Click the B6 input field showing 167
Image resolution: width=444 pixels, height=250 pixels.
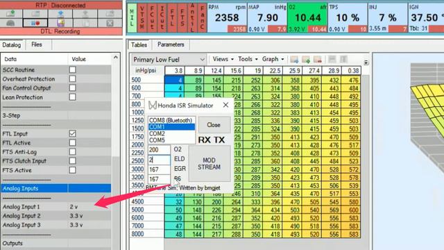(x=159, y=179)
